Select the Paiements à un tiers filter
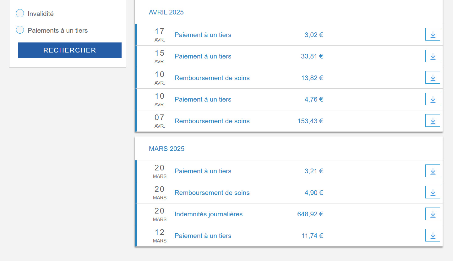Image resolution: width=453 pixels, height=261 pixels. point(20,30)
